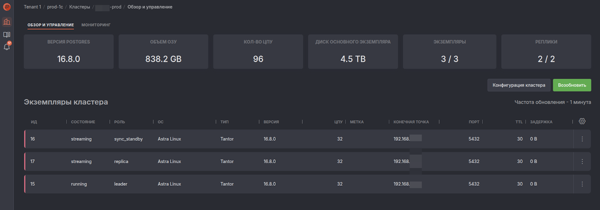Click instance ID 15

(33, 184)
